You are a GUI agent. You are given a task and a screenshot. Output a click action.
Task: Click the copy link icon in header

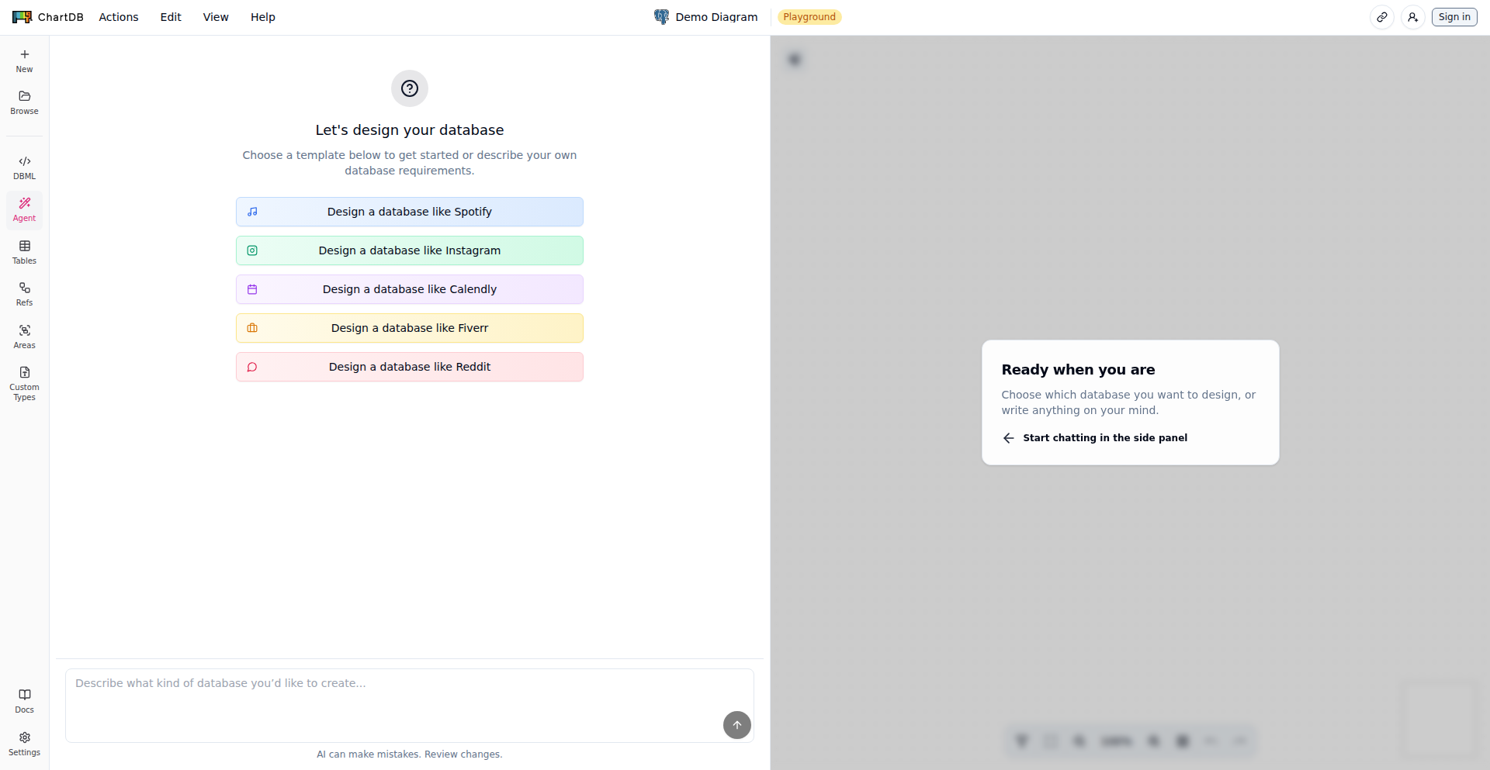pyautogui.click(x=1382, y=17)
